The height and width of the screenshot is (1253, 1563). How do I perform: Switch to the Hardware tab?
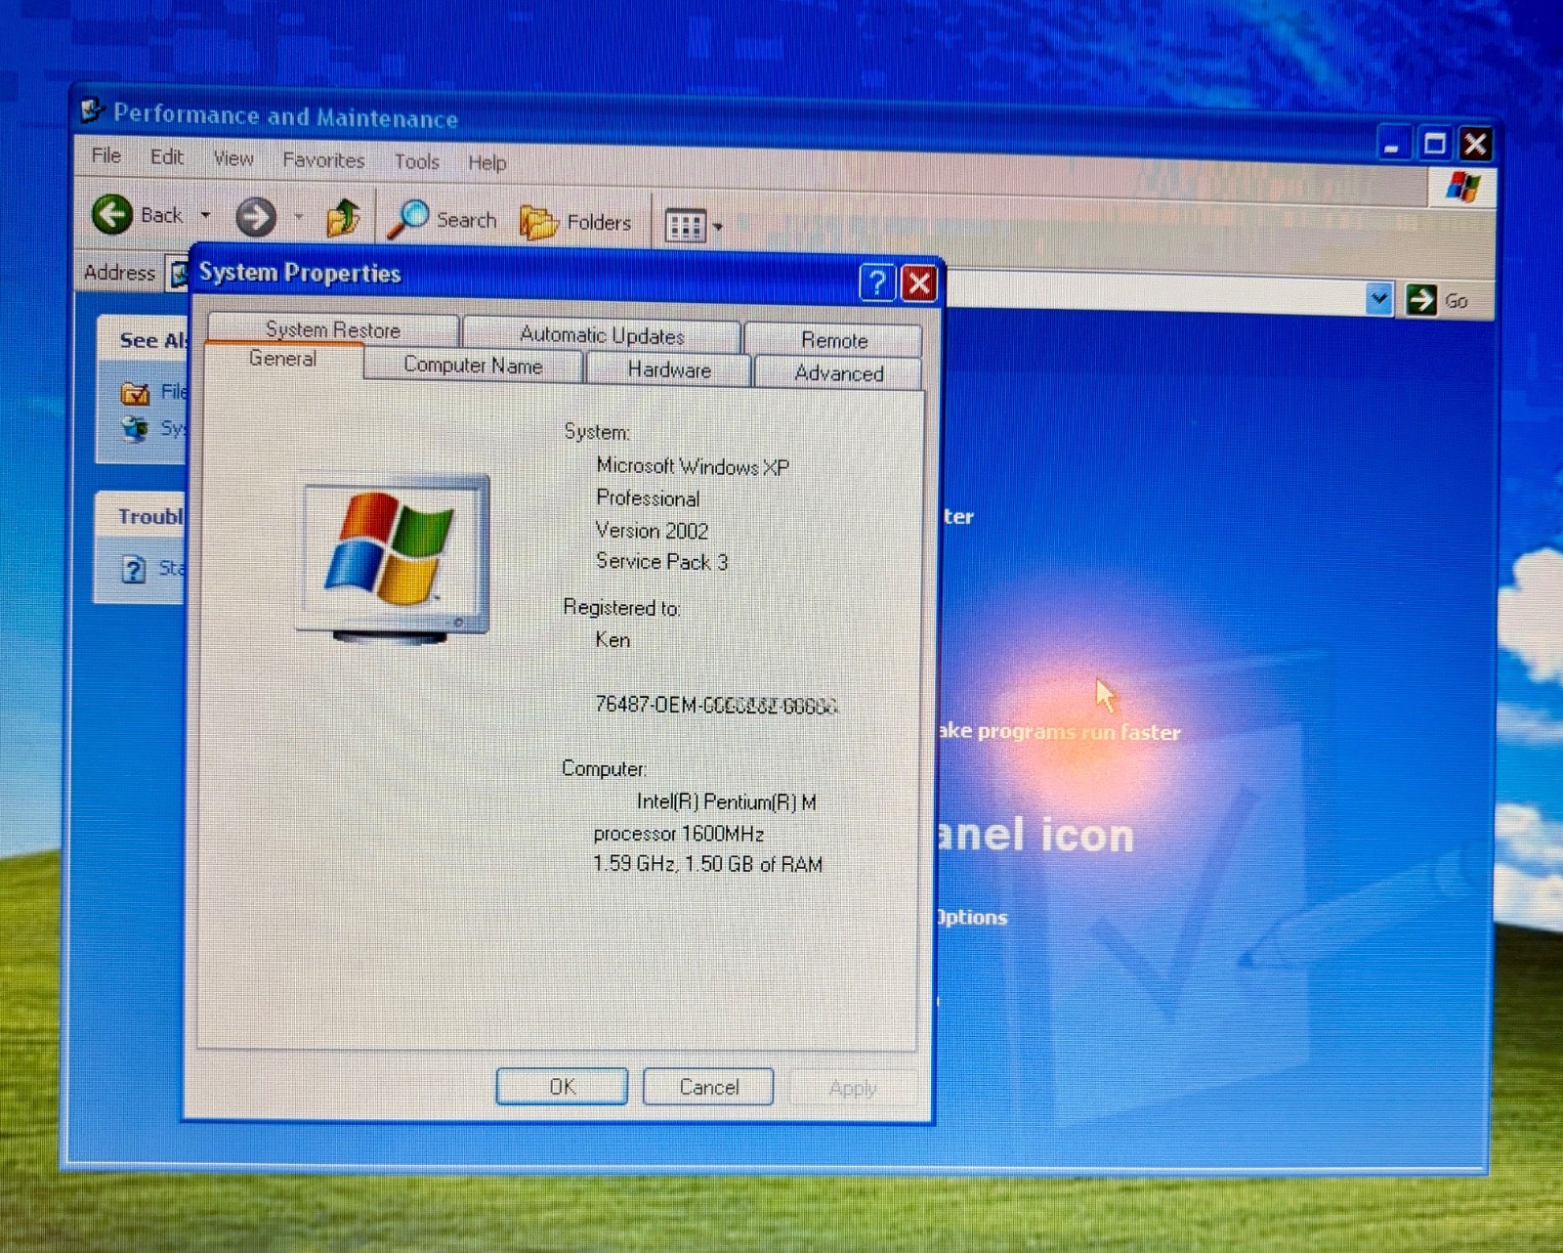(669, 370)
